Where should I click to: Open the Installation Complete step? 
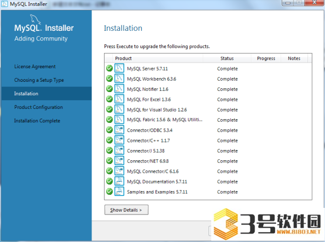pos(37,121)
